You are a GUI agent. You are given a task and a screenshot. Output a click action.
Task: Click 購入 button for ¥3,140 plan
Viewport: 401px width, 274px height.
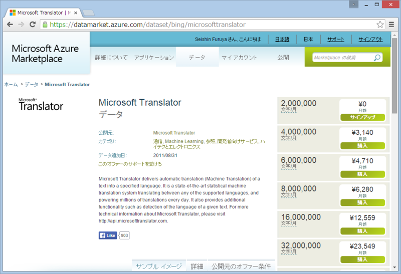click(362, 146)
